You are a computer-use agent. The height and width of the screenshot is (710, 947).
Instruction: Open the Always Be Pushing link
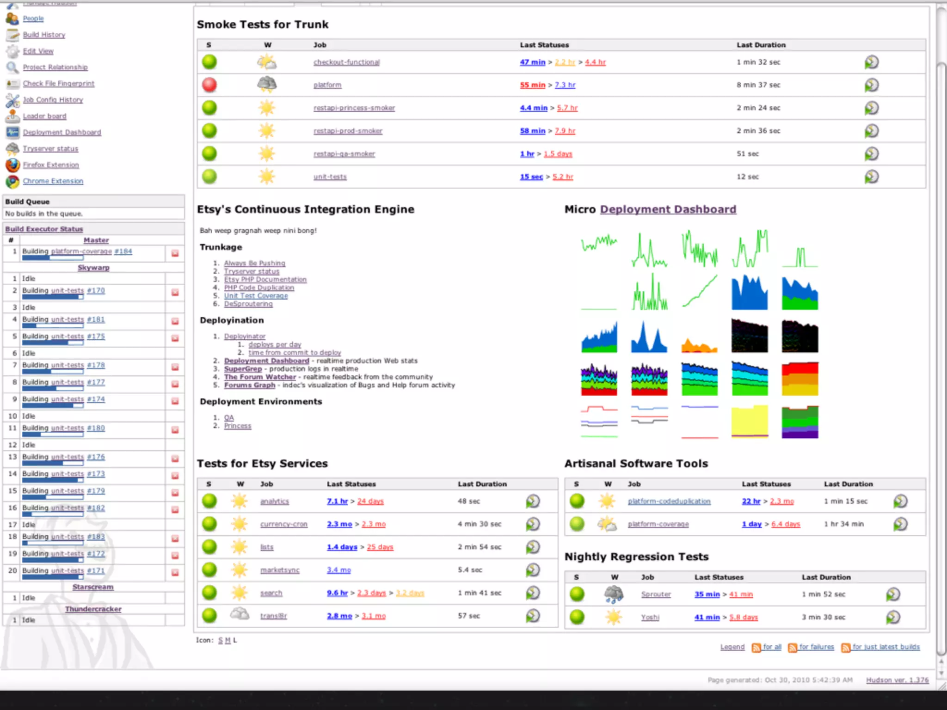point(254,263)
